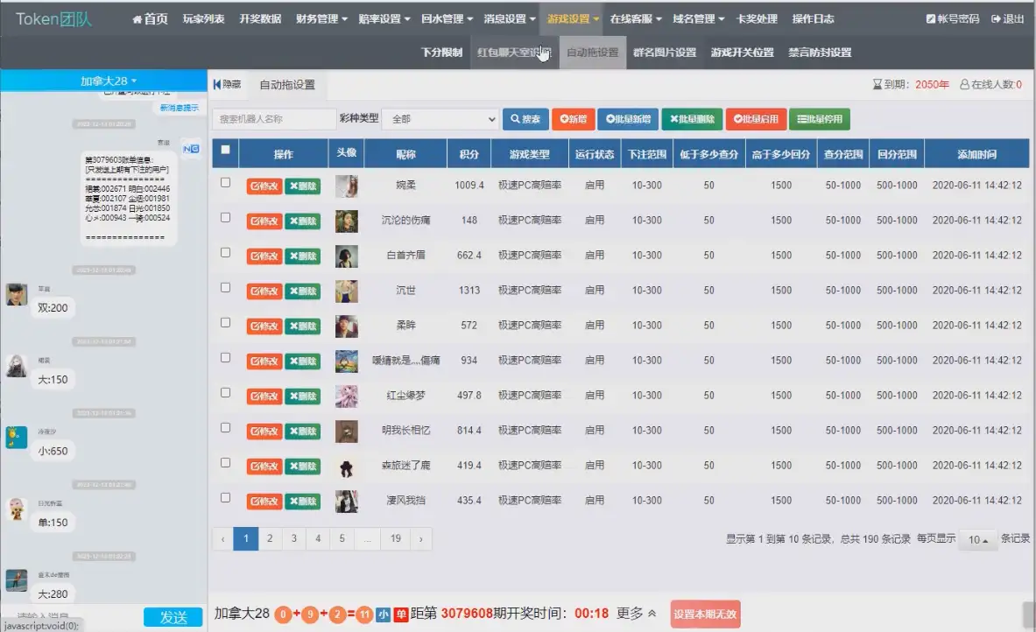
Task: Open the 每页显示 page size dropdown
Action: 976,540
